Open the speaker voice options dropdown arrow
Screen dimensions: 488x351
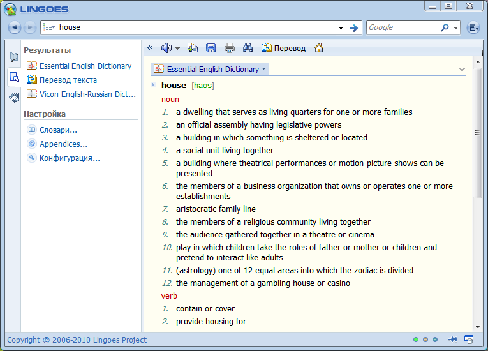coord(178,49)
